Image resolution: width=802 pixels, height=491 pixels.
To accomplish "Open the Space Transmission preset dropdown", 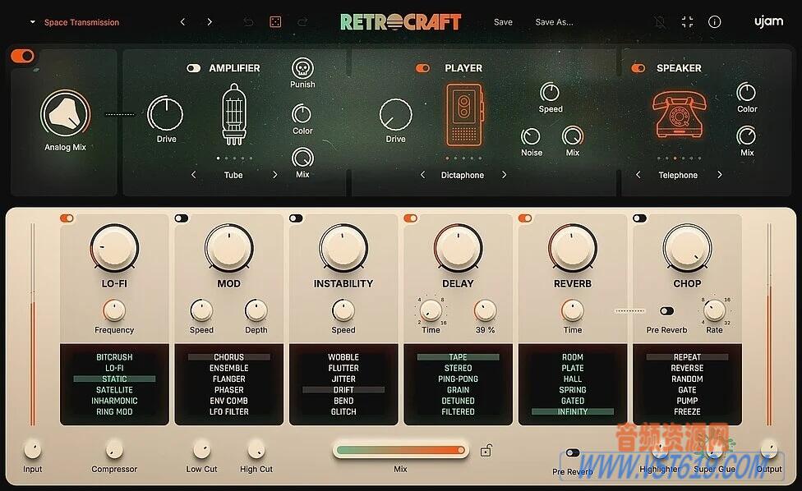I will [76, 22].
